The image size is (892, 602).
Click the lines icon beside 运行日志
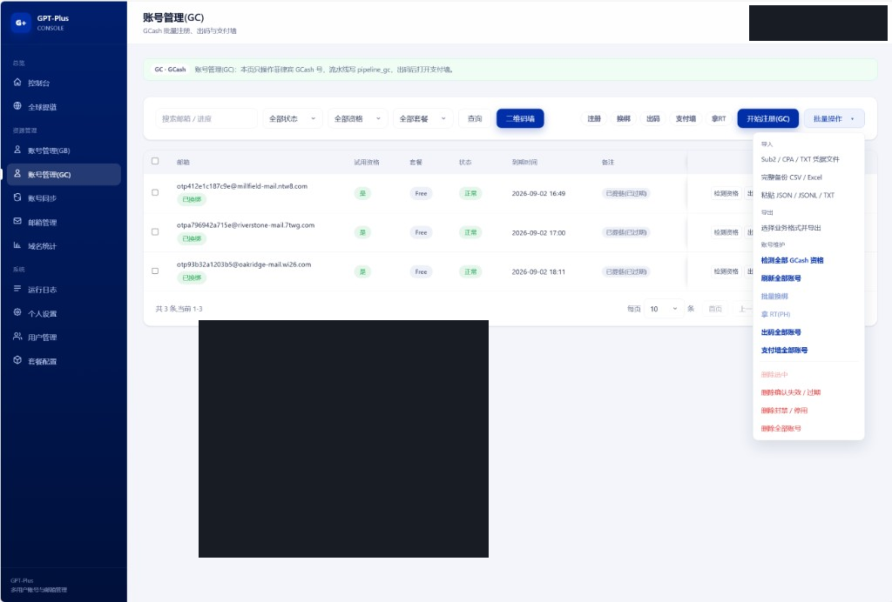pyautogui.click(x=17, y=289)
